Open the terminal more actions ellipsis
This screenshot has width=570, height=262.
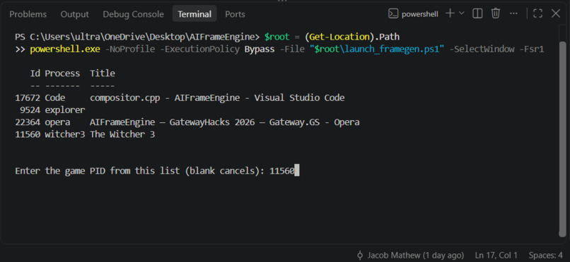(x=513, y=14)
